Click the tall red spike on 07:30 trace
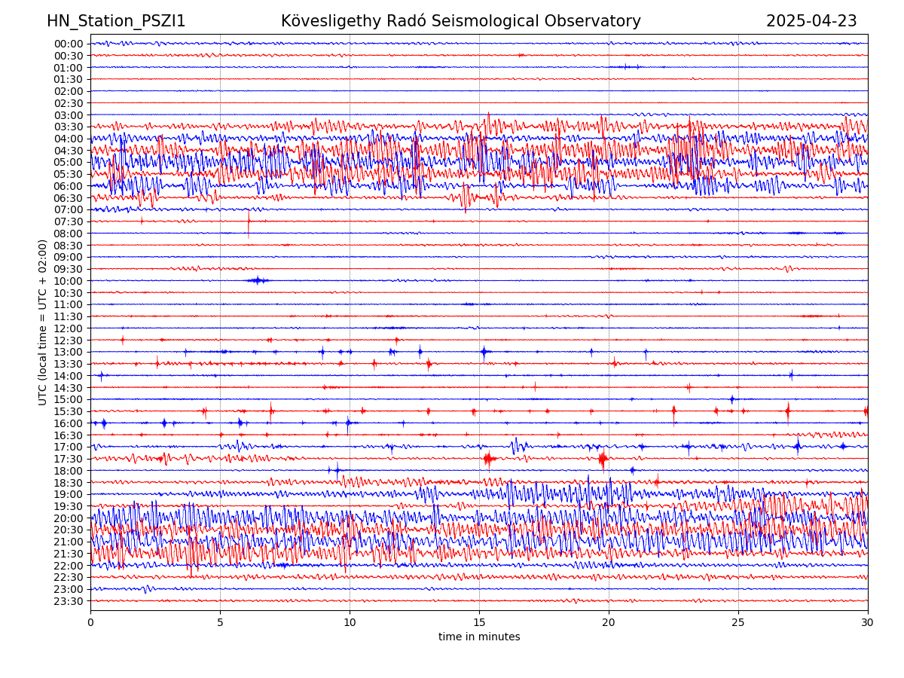This screenshot has height=678, width=904. coord(249,223)
